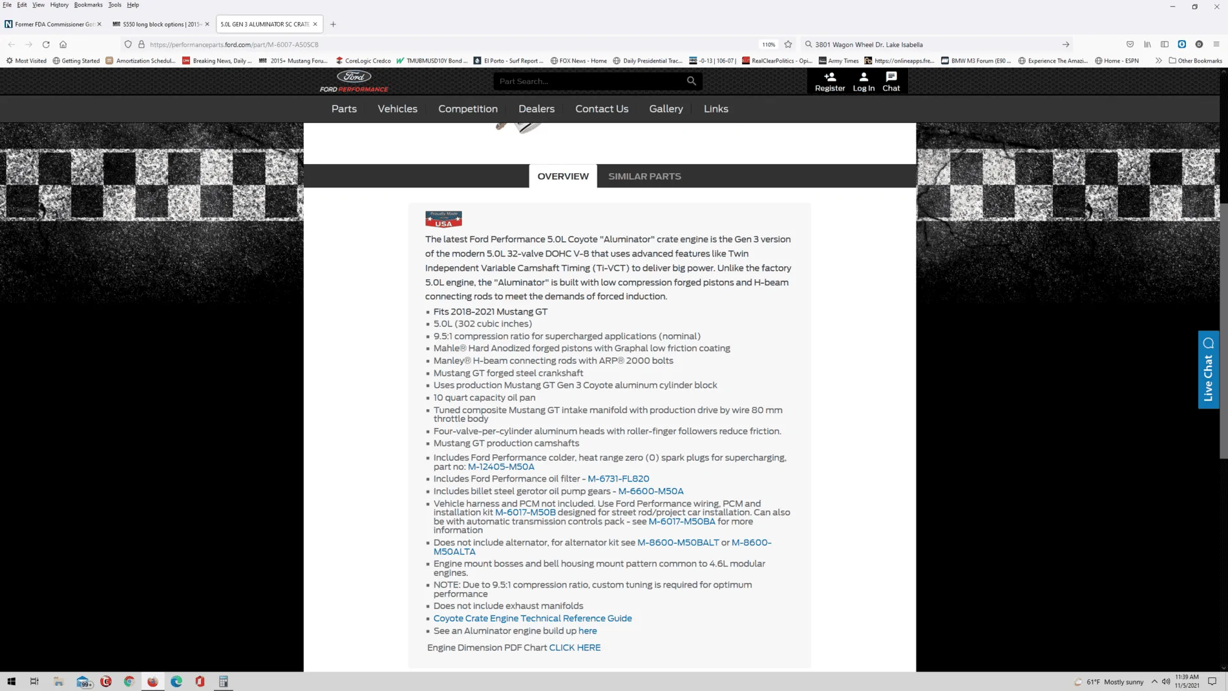This screenshot has height=691, width=1228.
Task: Open the Register account icon
Action: pyautogui.click(x=830, y=81)
